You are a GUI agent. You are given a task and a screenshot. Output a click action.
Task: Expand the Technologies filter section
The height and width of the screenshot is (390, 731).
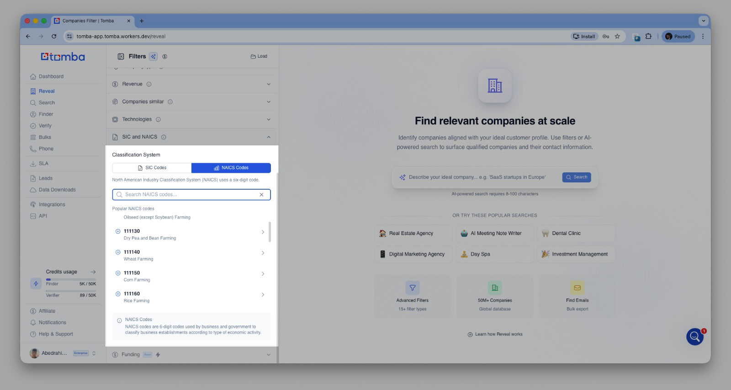pyautogui.click(x=269, y=120)
